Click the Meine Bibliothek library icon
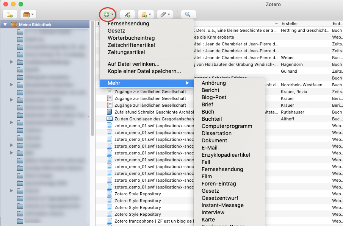 14,25
